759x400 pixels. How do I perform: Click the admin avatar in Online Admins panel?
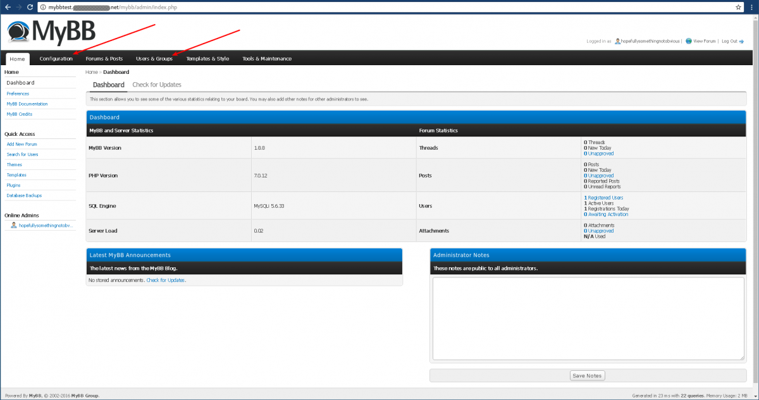click(x=13, y=225)
